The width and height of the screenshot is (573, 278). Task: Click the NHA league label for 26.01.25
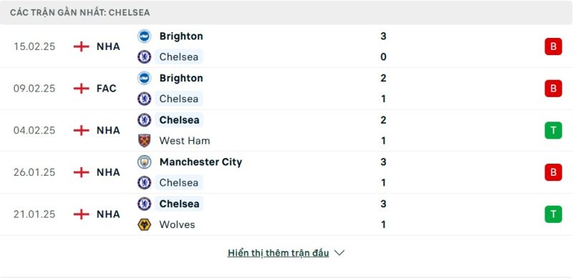click(x=108, y=172)
